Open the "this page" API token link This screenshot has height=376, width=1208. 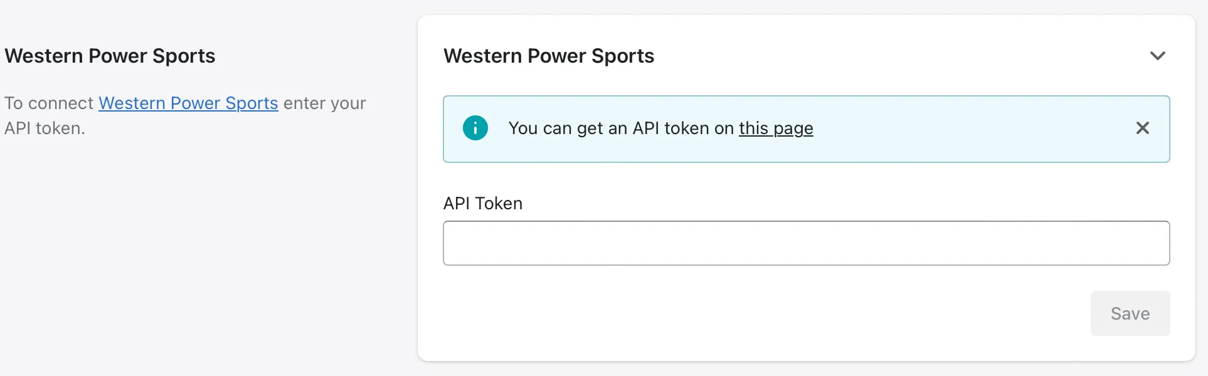click(776, 128)
